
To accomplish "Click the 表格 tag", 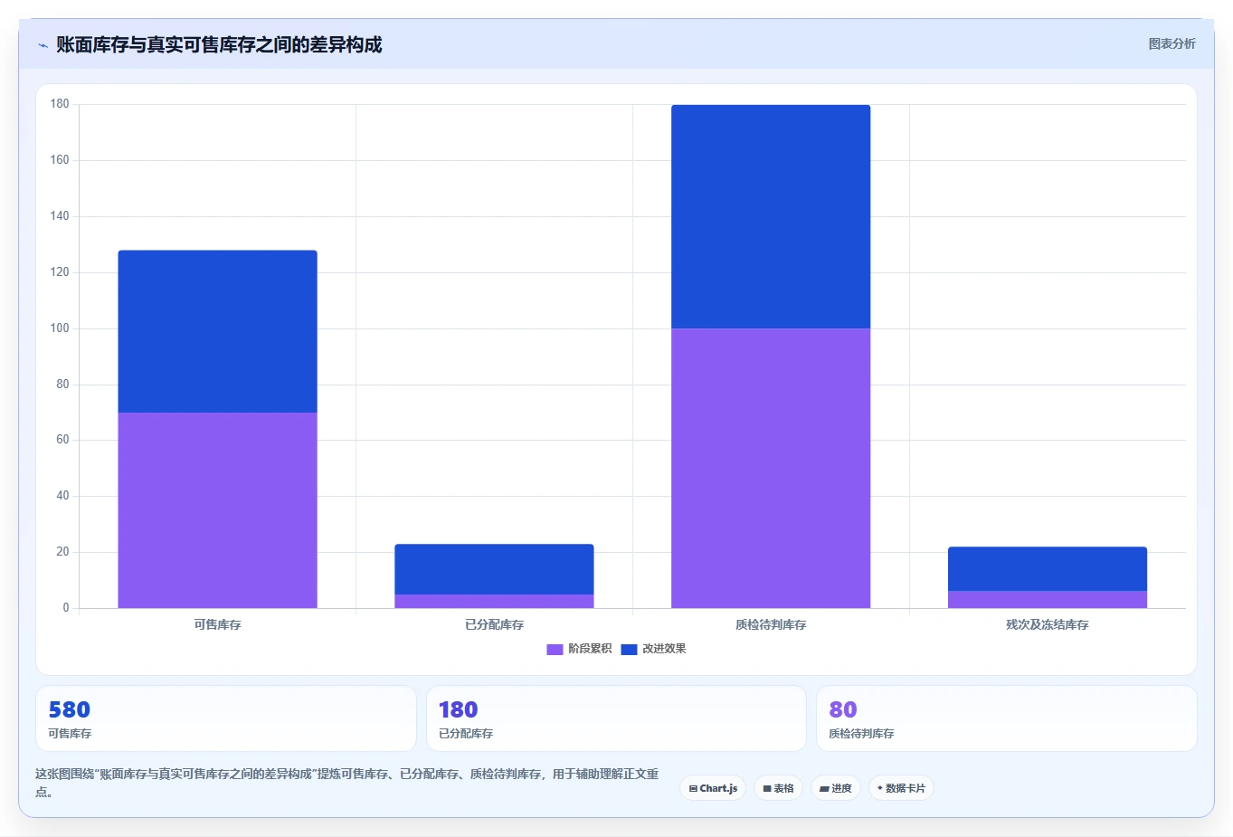I will pyautogui.click(x=778, y=788).
